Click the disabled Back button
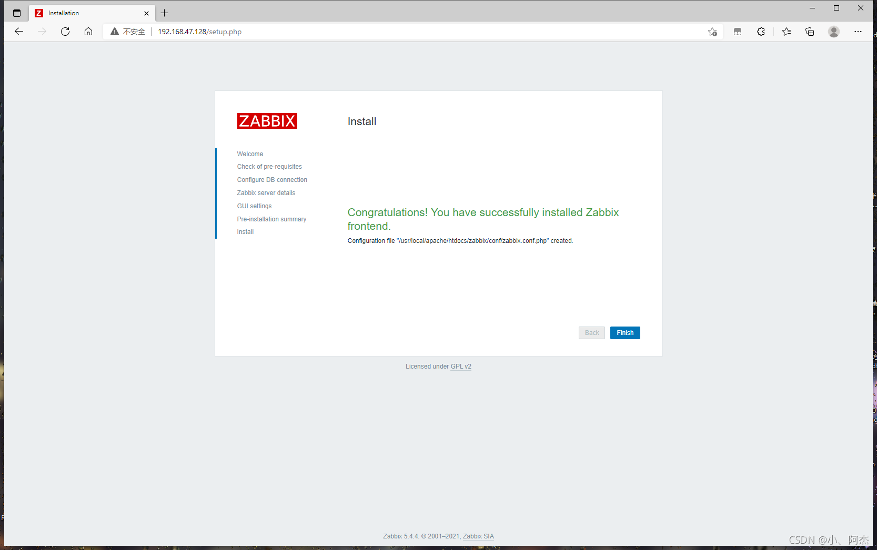Viewport: 877px width, 550px height. coord(592,333)
